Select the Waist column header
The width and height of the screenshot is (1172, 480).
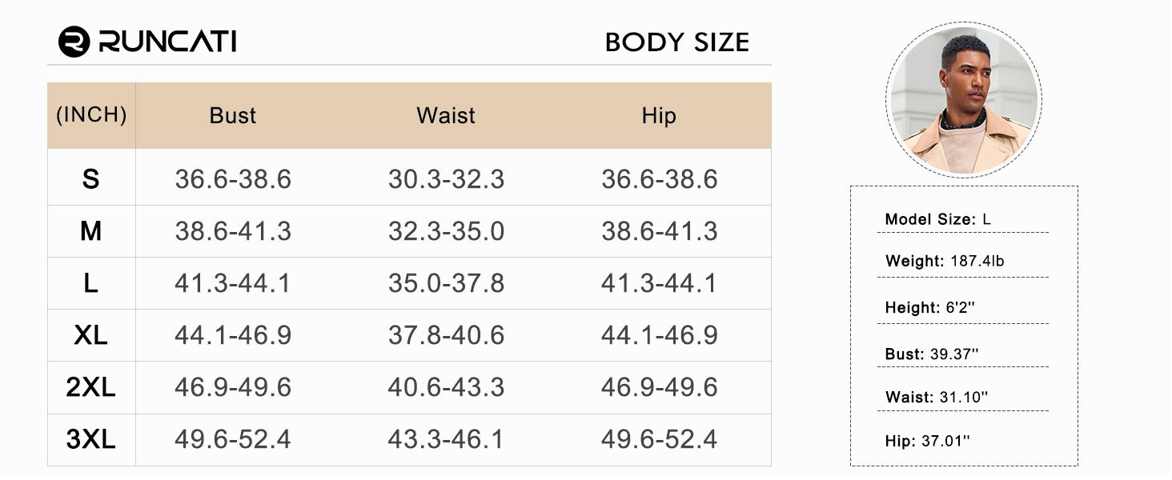(x=446, y=116)
